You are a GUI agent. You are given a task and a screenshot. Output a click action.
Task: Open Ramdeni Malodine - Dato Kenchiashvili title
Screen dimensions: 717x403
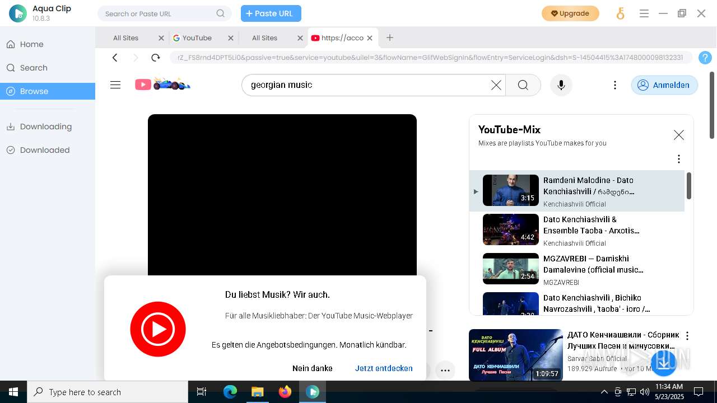(x=589, y=186)
